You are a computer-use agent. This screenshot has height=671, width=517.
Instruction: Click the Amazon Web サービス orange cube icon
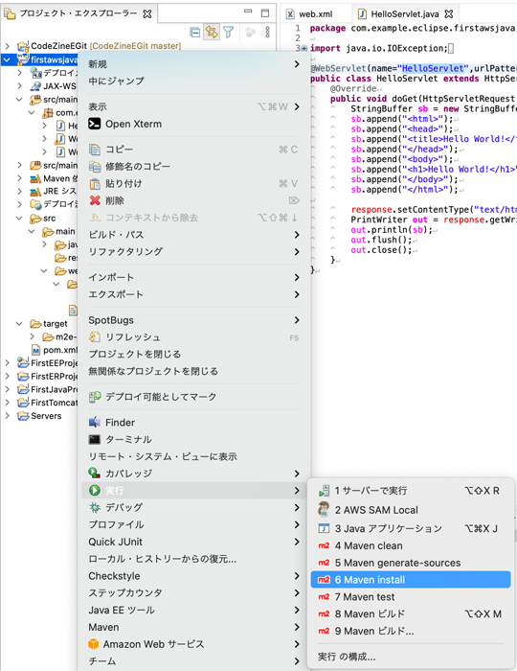[93, 644]
